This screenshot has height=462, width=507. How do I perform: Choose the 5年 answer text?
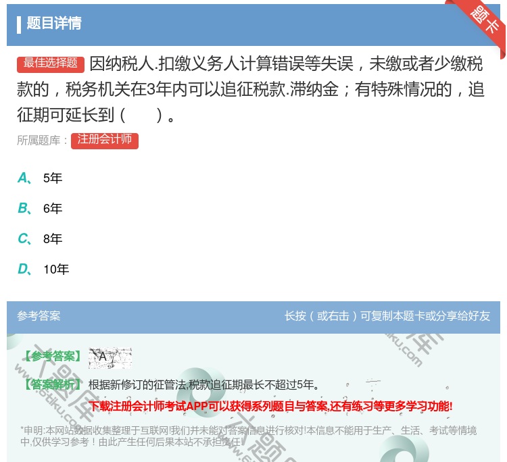pos(53,178)
